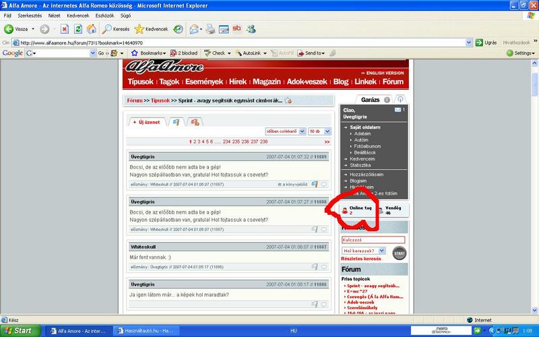Open the Események navigation link
The height and width of the screenshot is (337, 539).
tap(204, 82)
